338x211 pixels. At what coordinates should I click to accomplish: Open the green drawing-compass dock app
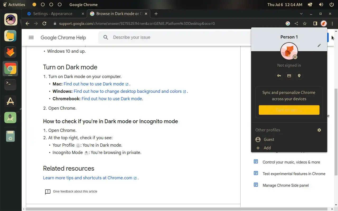tap(10, 118)
